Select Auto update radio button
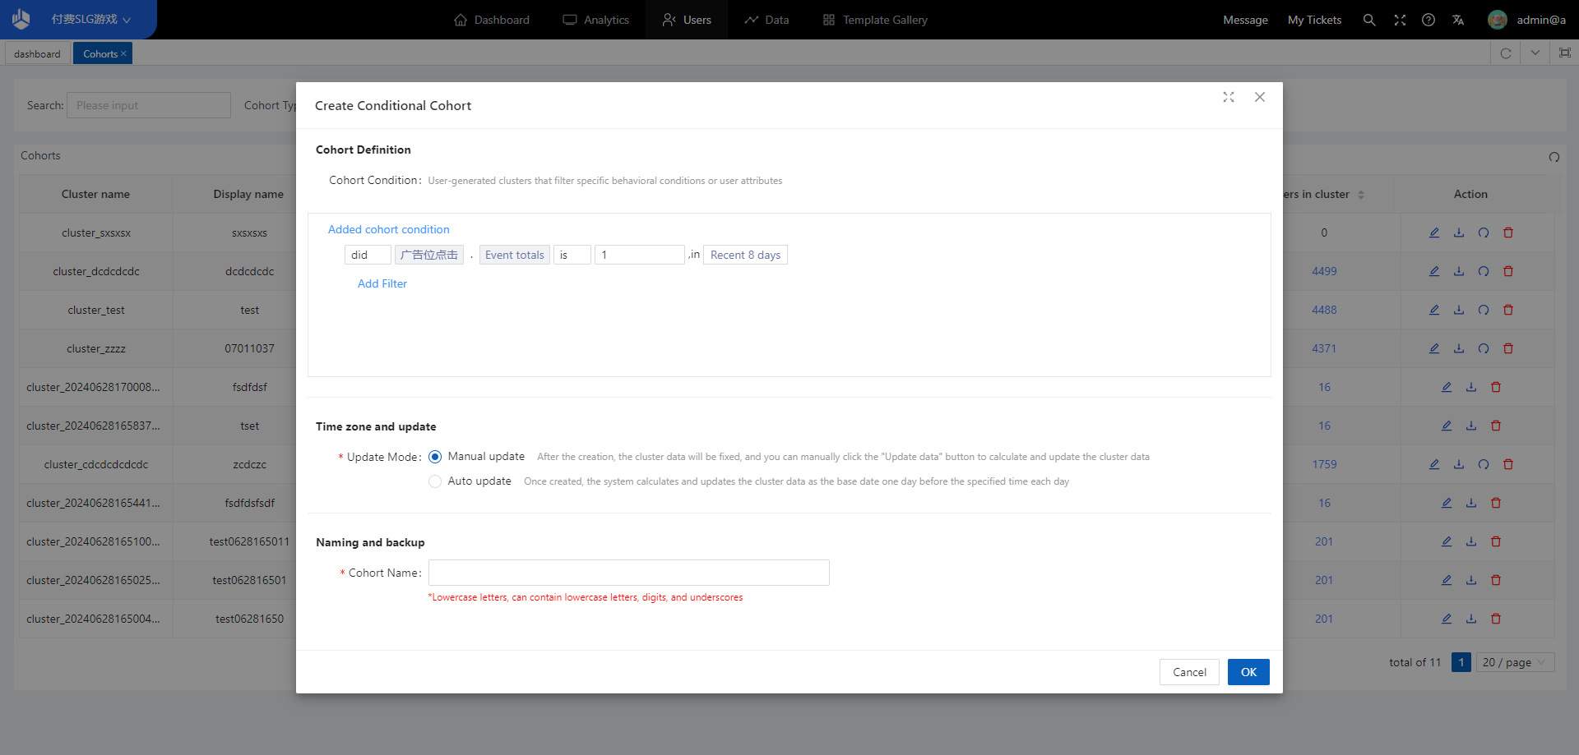This screenshot has height=755, width=1579. (x=435, y=481)
